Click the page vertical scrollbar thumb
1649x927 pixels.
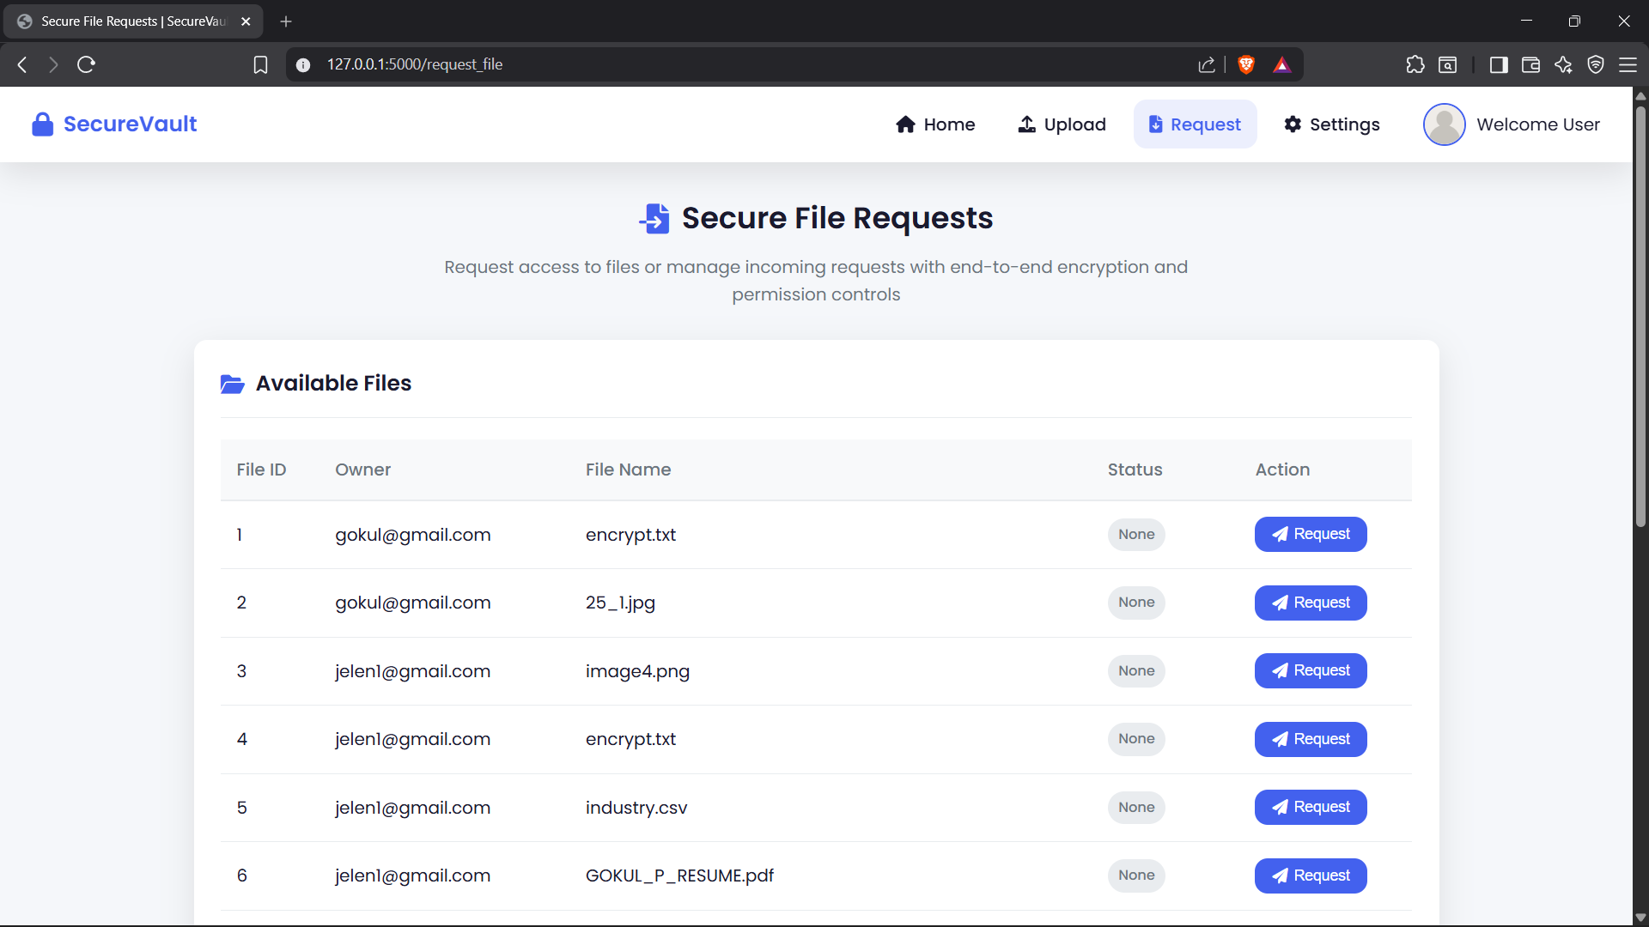pyautogui.click(x=1640, y=318)
